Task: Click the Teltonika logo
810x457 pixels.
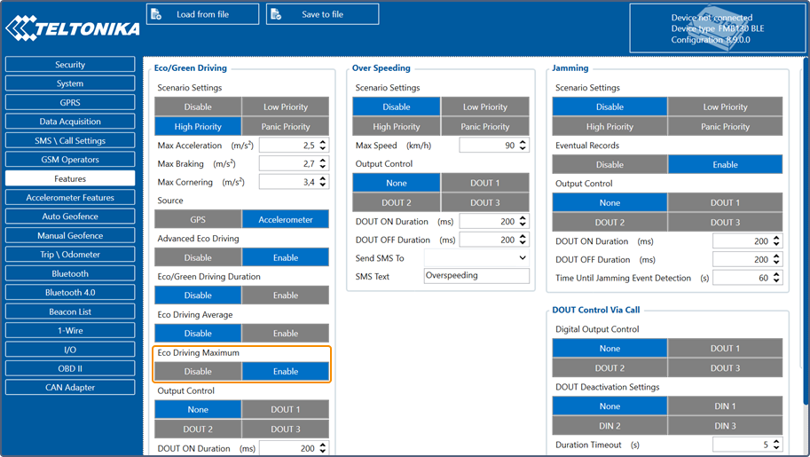Action: tap(73, 28)
